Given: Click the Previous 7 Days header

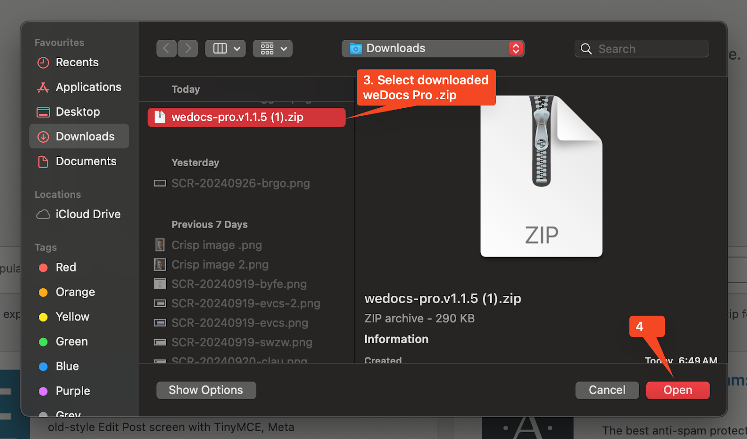Looking at the screenshot, I should pos(209,224).
